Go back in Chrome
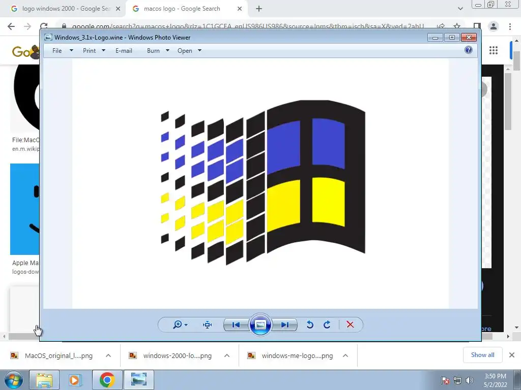Screen dimensions: 521x390 click(11, 26)
